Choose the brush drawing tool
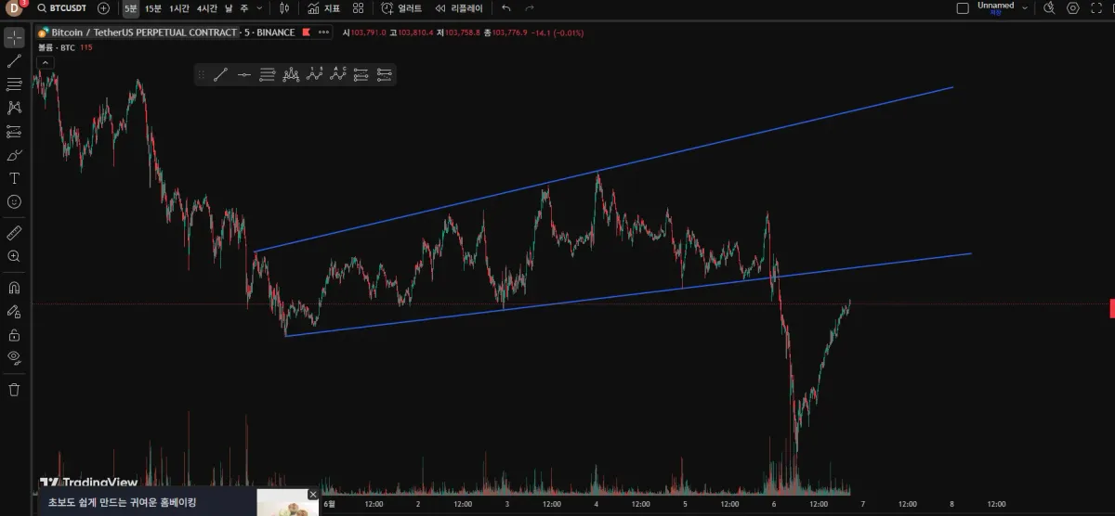Screen dimensions: 1115x516 tap(14, 155)
